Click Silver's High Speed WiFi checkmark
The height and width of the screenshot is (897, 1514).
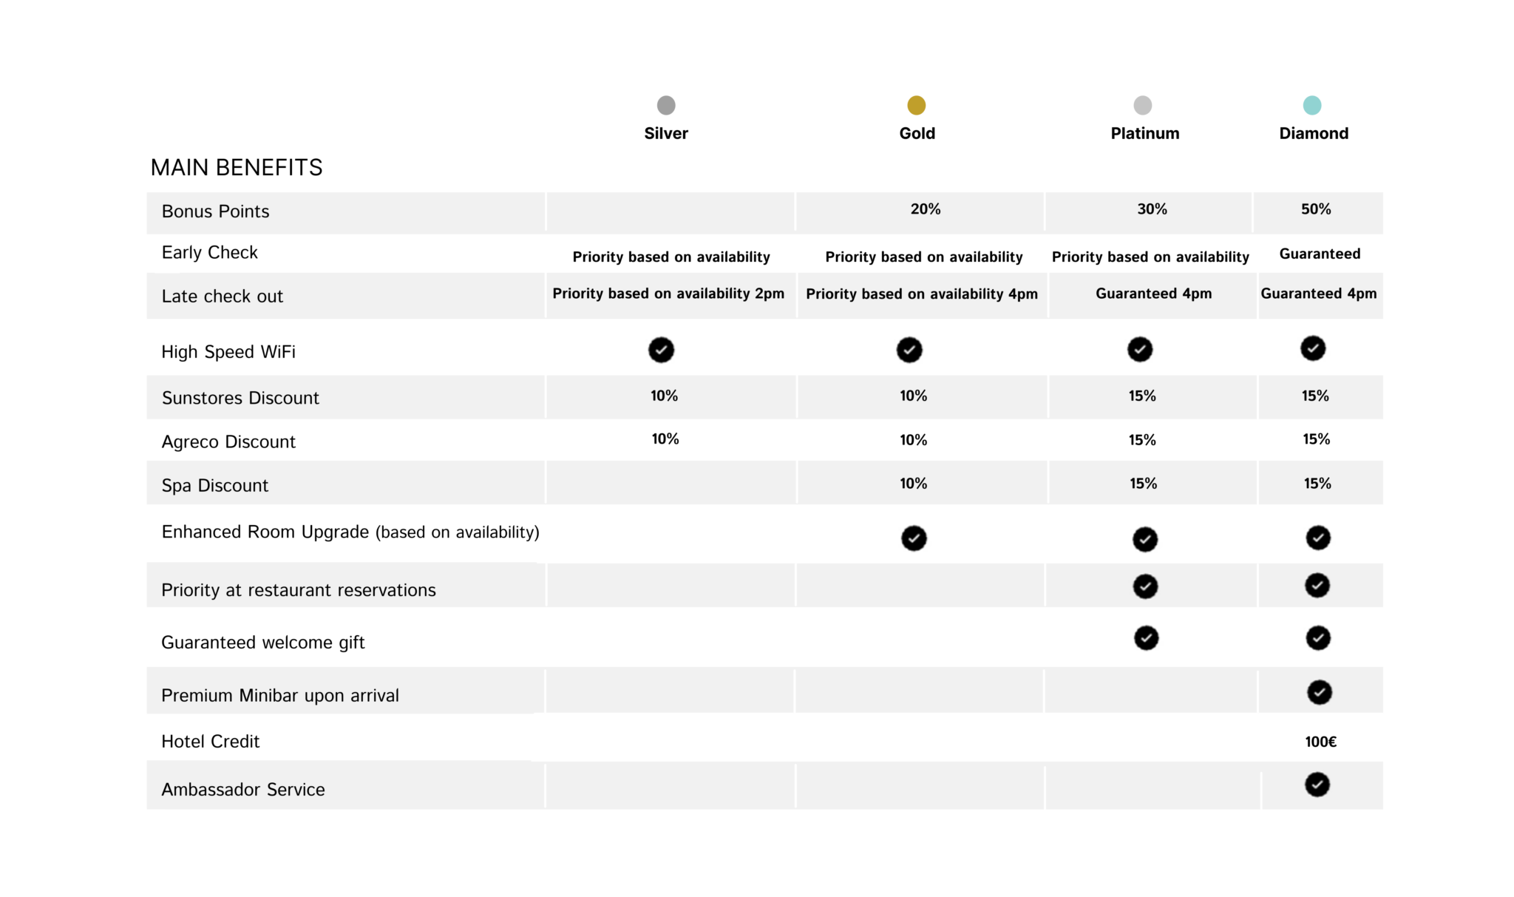point(662,350)
